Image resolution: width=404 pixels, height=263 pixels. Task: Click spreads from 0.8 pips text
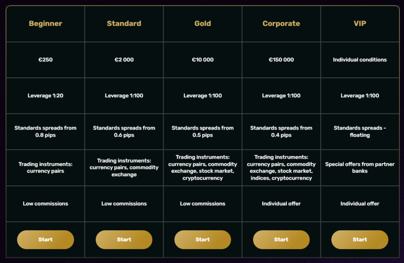45,131
